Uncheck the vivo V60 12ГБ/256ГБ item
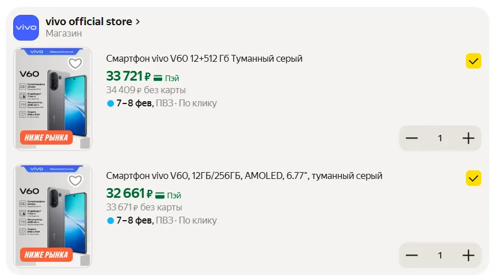Screen dimensions: 494x279 pos(473,178)
